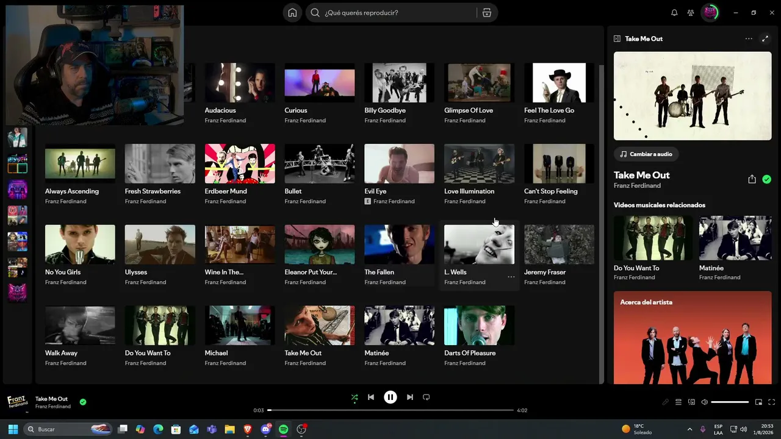
Task: Open Microsoft Edge from the taskbar
Action: click(158, 429)
